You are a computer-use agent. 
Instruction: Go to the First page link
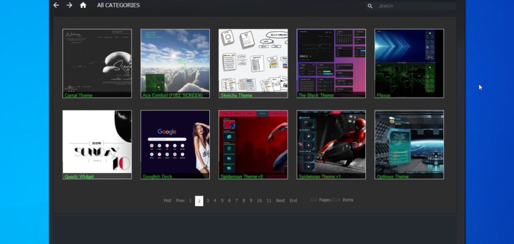[167, 201]
